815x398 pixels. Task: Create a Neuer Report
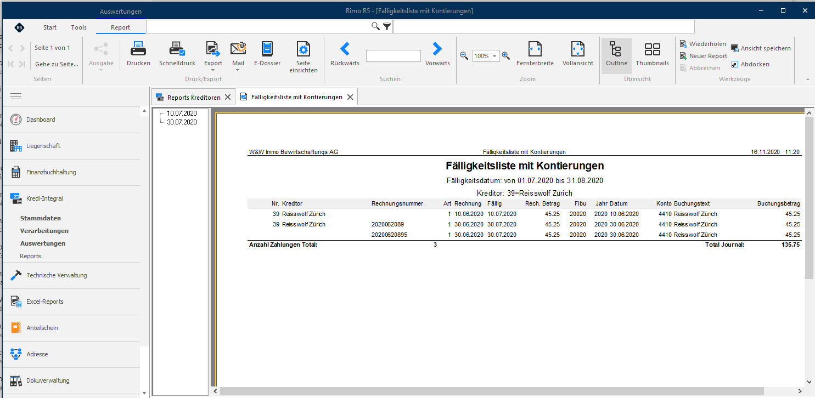pos(704,56)
